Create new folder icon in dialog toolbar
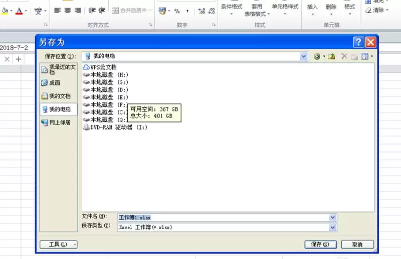This screenshot has height=259, width=401. [x=354, y=56]
